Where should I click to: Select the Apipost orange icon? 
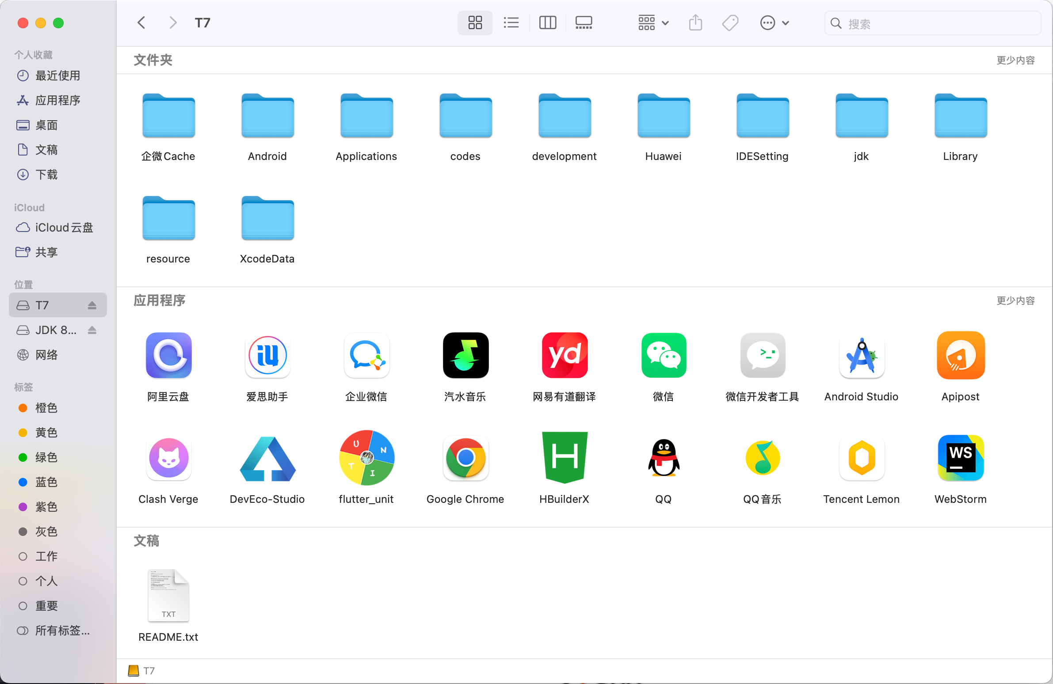[x=960, y=356]
